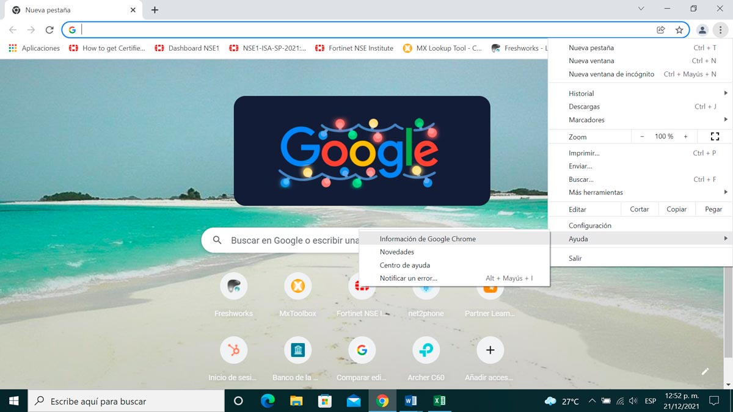The image size is (733, 412).
Task: Open Microsoft Excel from the taskbar
Action: click(x=439, y=401)
